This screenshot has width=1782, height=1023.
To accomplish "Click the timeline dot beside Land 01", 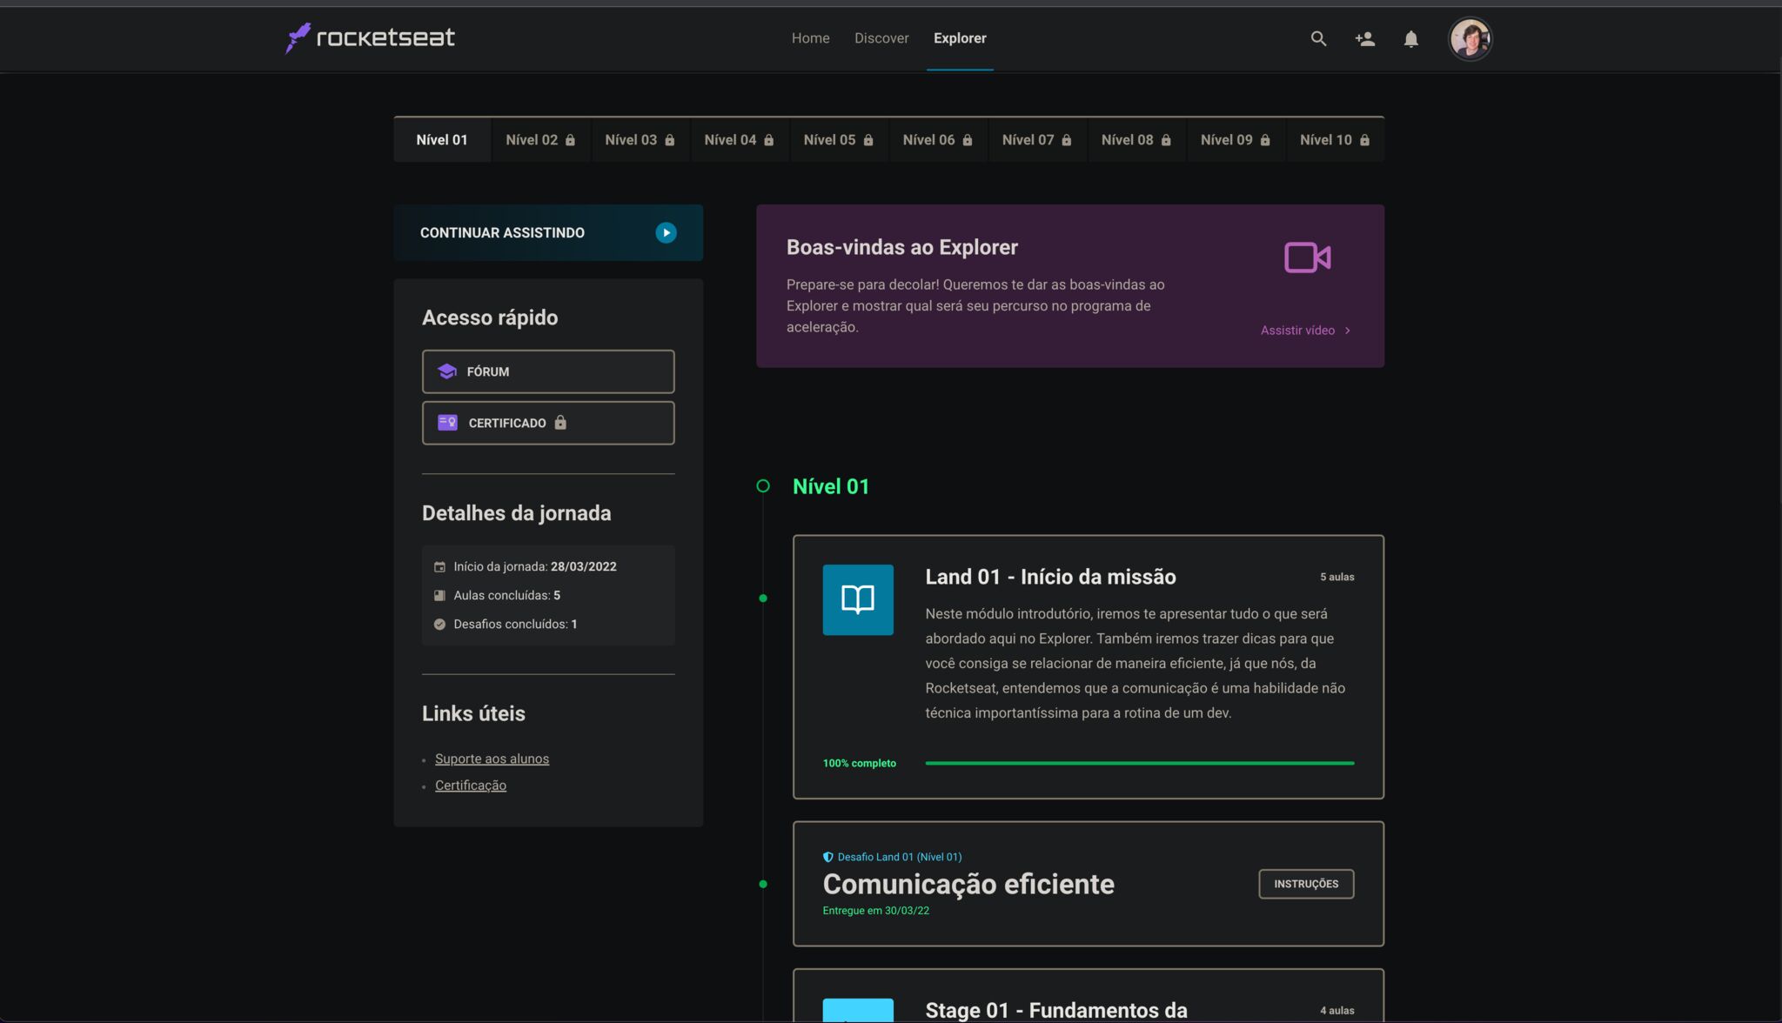I will coord(763,598).
